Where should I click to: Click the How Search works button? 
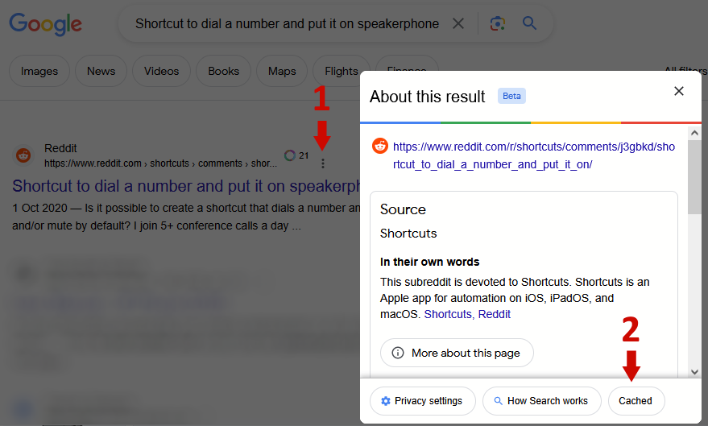542,401
